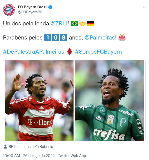Open the @Palmeiras mention
The height and width of the screenshot is (160, 149).
(100, 37)
